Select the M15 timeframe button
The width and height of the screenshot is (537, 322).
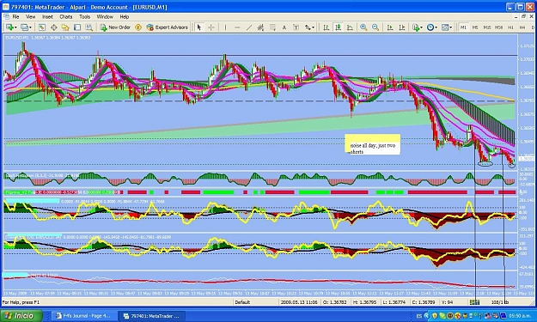click(487, 27)
